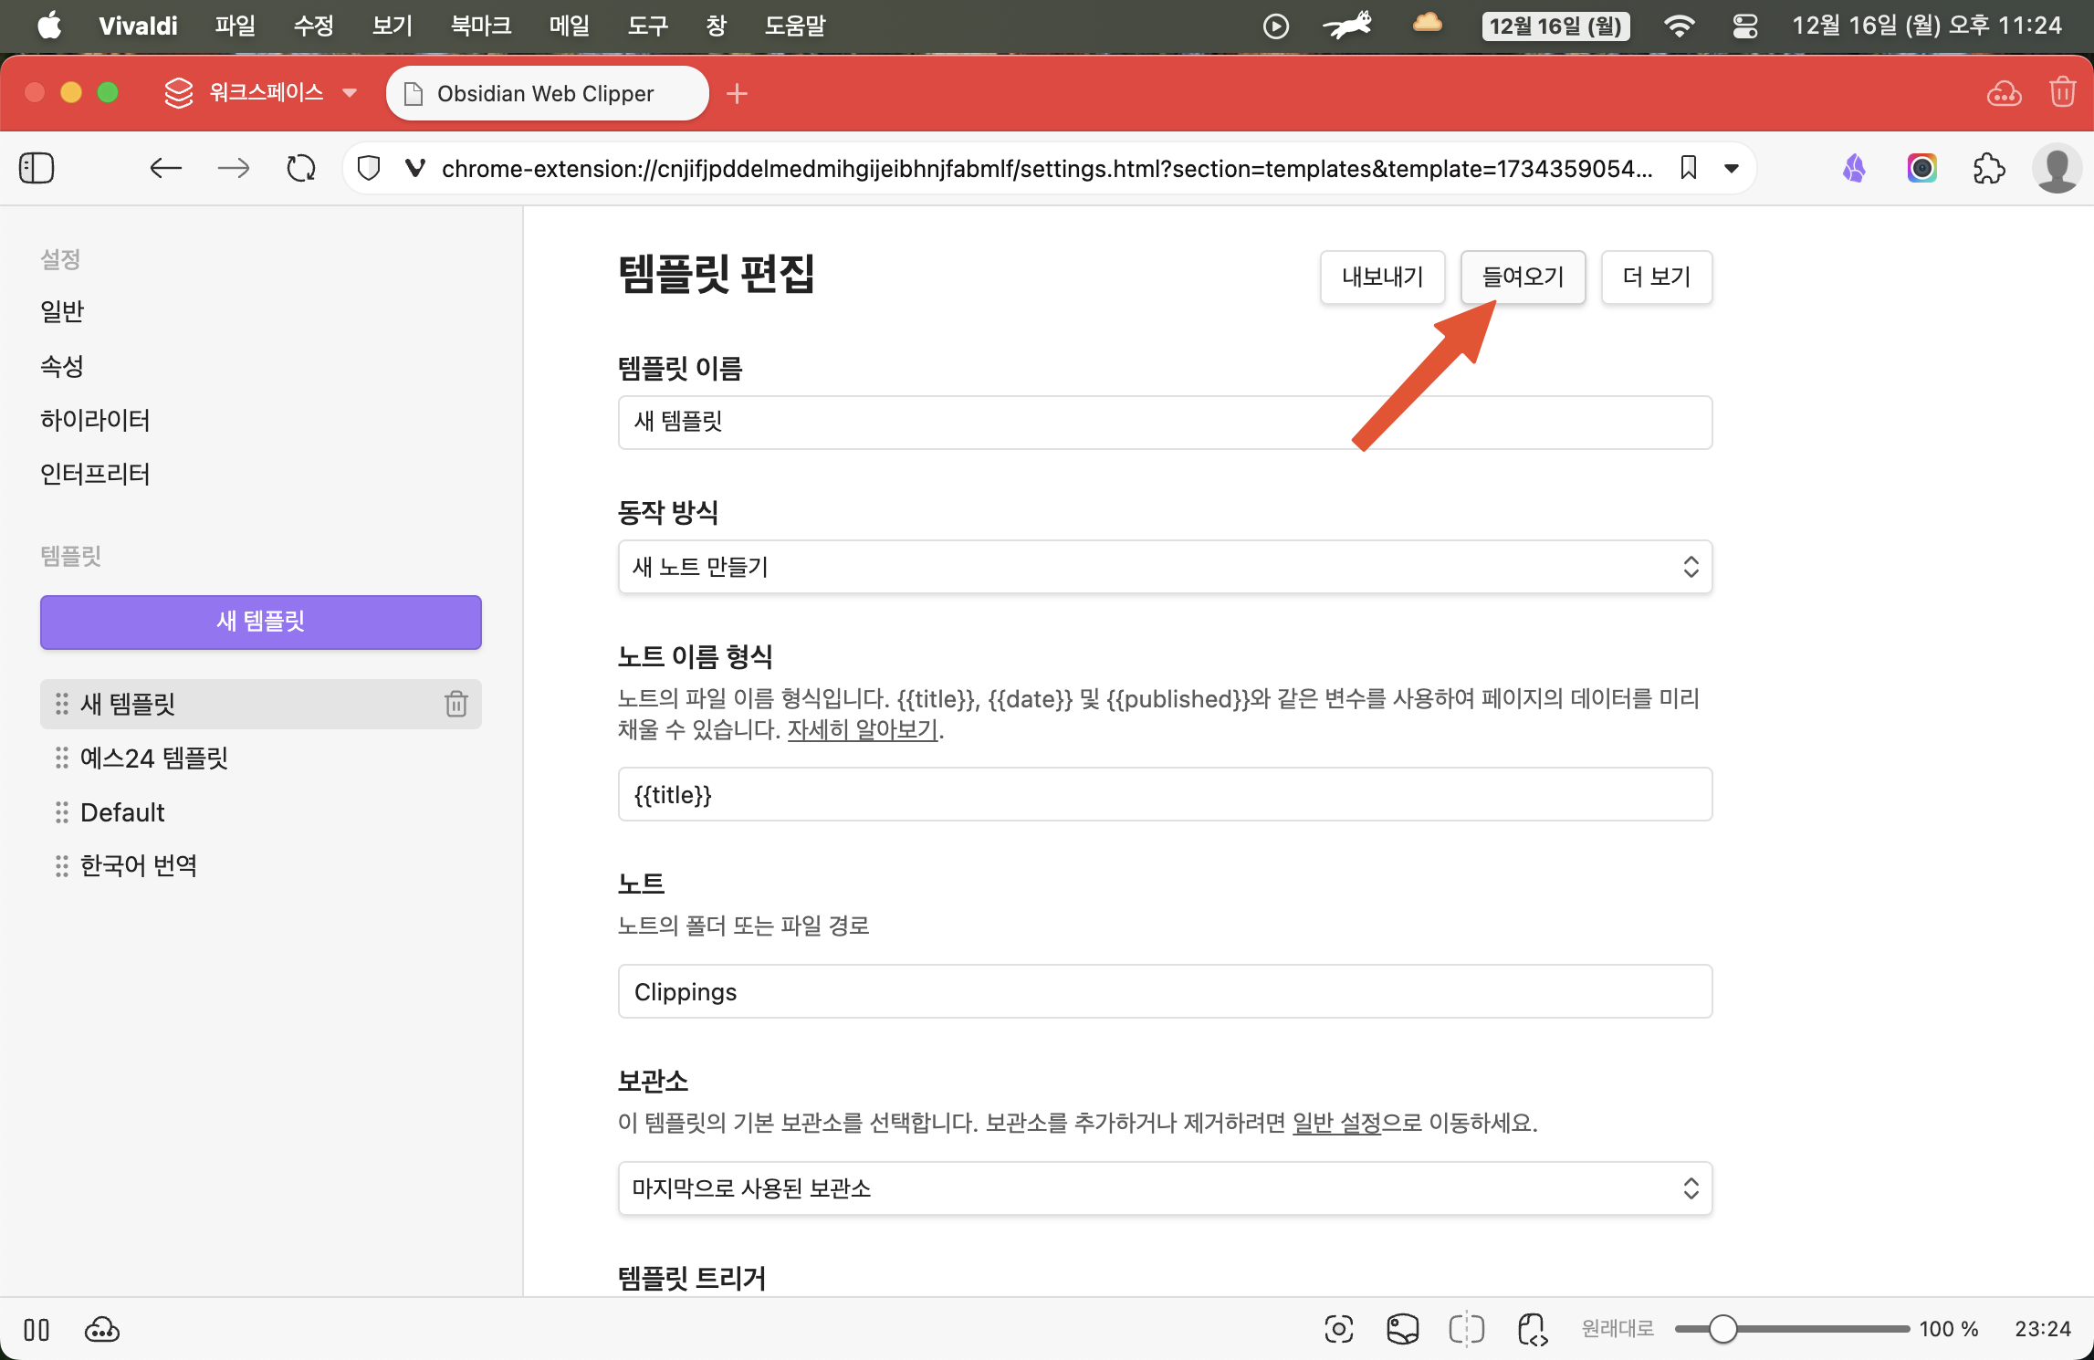The width and height of the screenshot is (2094, 1360).
Task: Click the page tiling icon in status bar
Action: [1467, 1329]
